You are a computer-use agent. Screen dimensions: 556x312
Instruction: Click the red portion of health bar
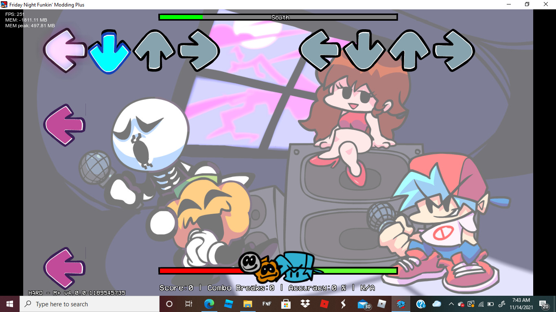(x=199, y=271)
